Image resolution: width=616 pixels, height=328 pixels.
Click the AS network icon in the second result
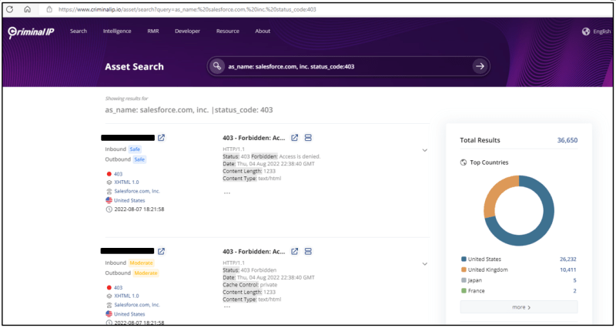click(109, 305)
